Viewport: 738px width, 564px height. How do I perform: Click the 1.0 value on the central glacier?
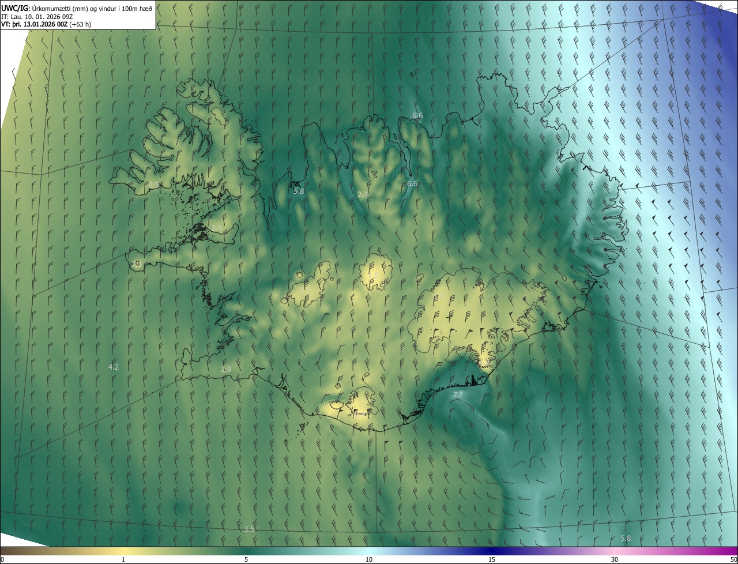pyautogui.click(x=374, y=276)
